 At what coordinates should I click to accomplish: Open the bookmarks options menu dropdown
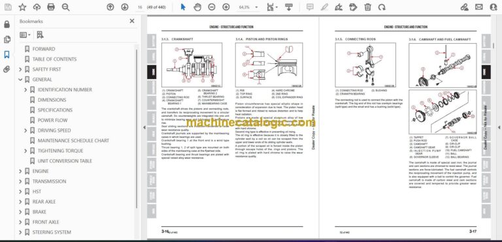click(25, 35)
